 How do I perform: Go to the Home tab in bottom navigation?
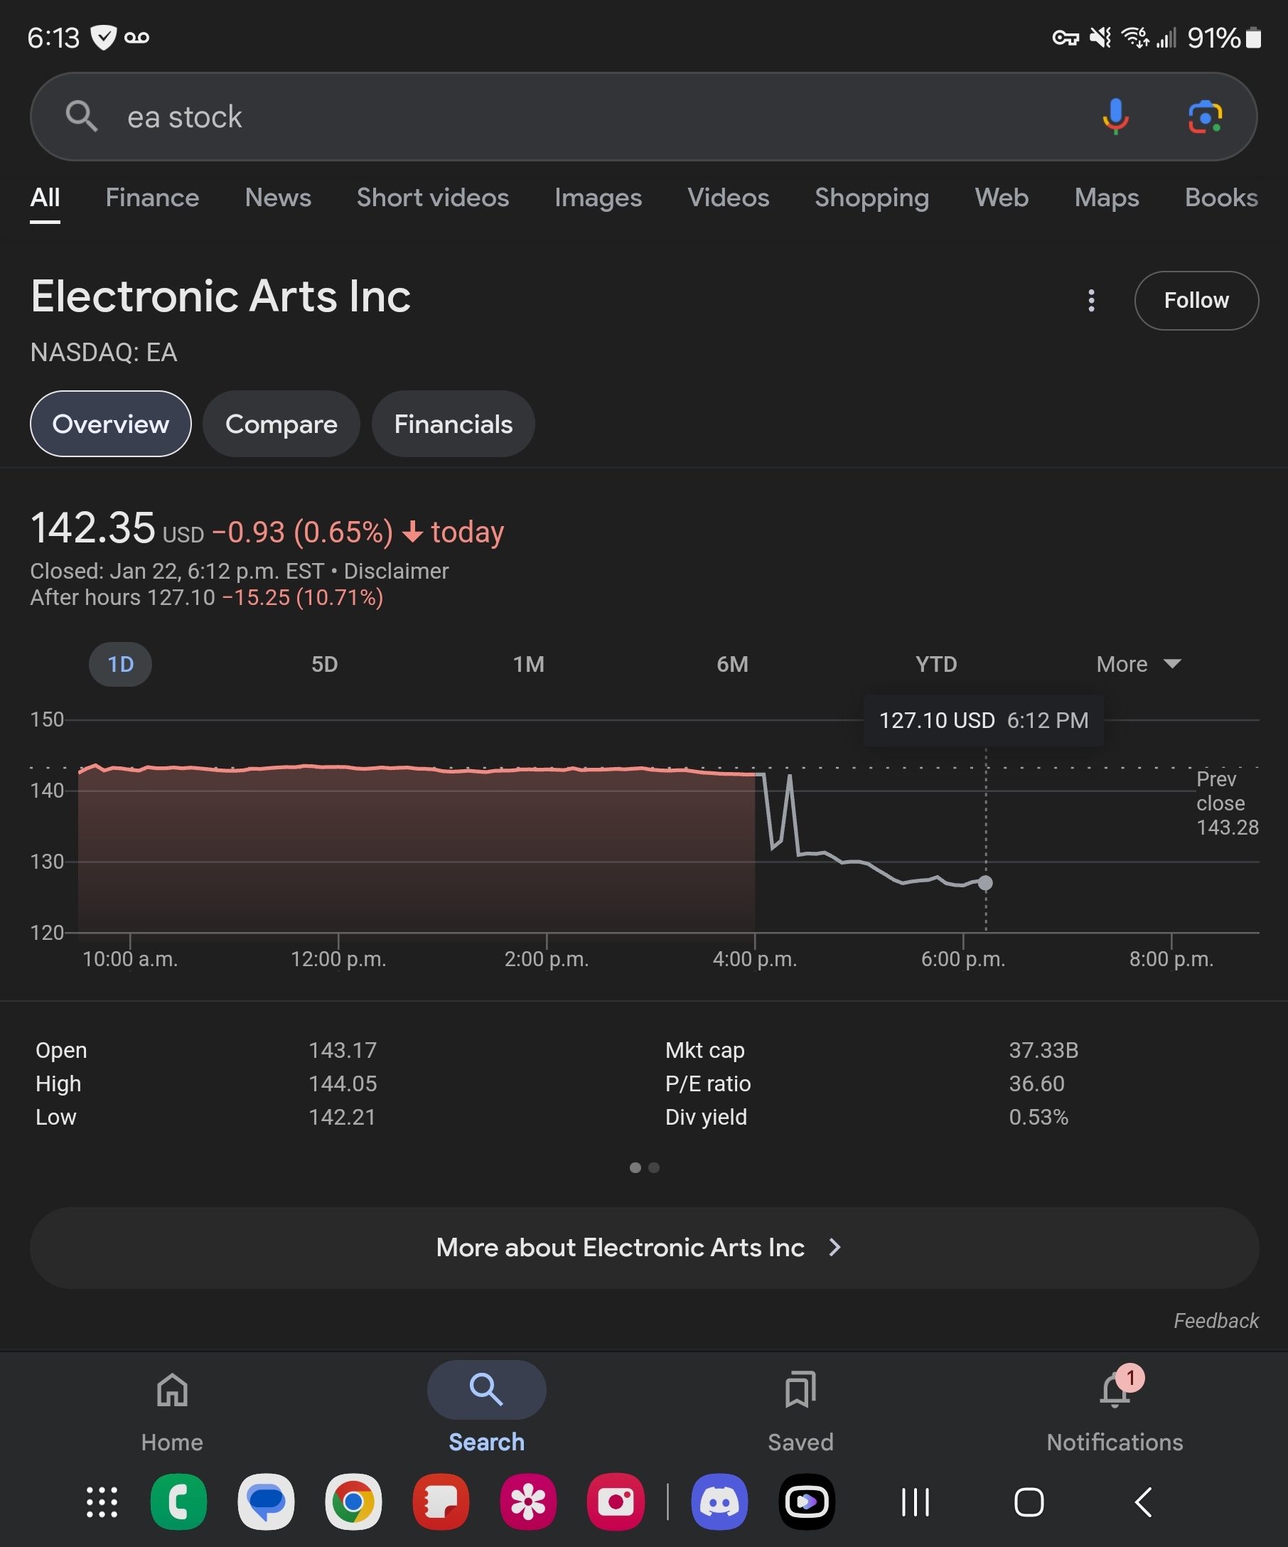pos(172,1411)
